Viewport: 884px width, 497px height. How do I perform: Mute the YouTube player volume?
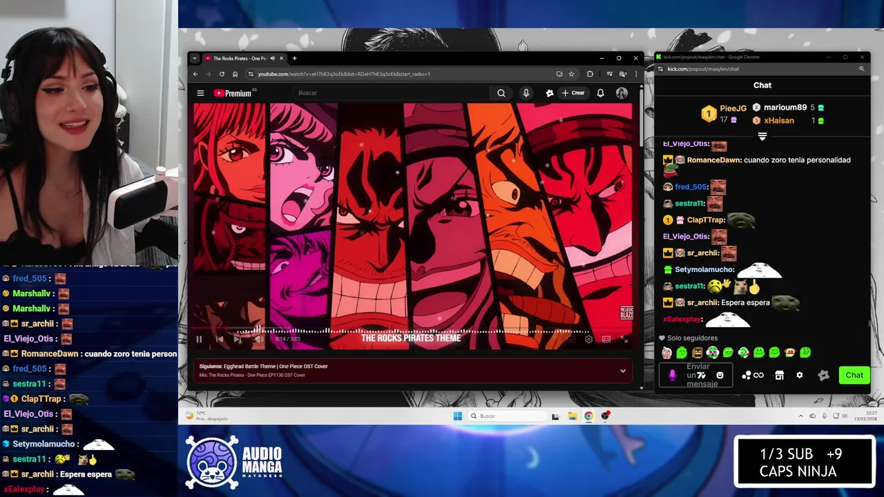pos(259,339)
